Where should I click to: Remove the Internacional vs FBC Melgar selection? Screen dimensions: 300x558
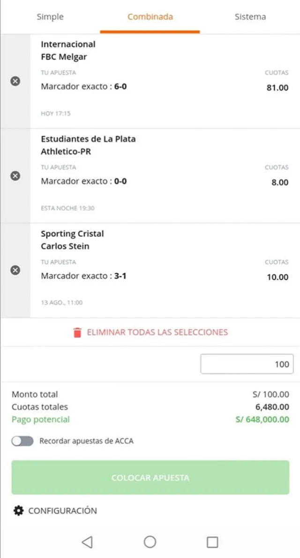click(x=15, y=81)
